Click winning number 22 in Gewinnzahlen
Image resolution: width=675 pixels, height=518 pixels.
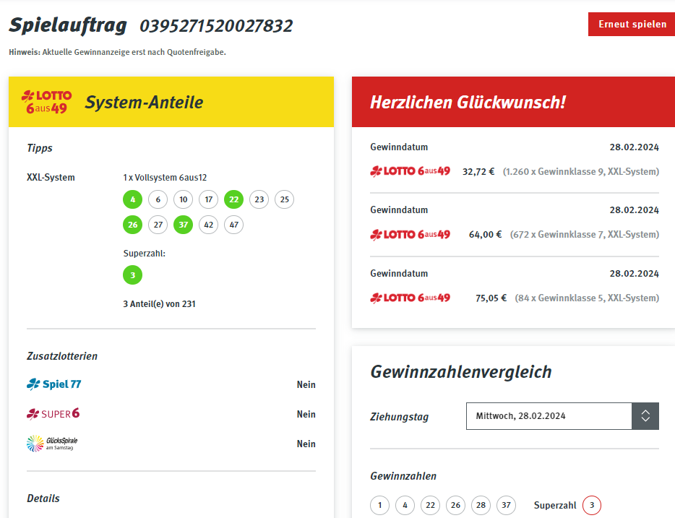click(431, 505)
